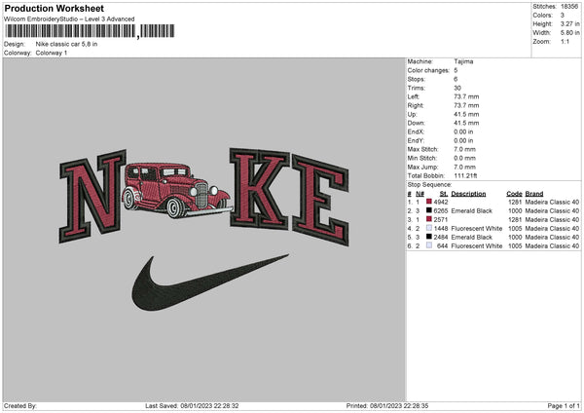This screenshot has height=413, width=584.
Task: Click the 'Down:' label
Action: [416, 123]
